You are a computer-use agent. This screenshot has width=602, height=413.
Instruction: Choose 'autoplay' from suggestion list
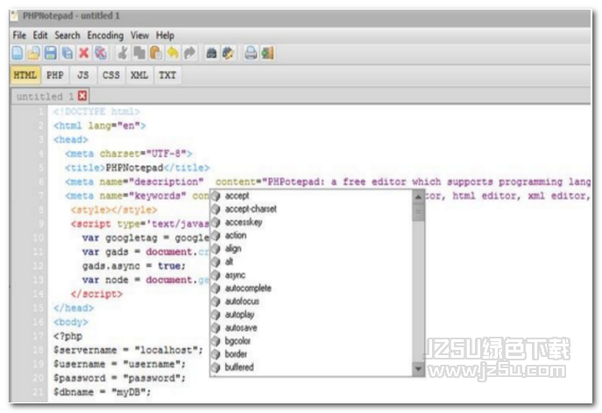coord(239,315)
